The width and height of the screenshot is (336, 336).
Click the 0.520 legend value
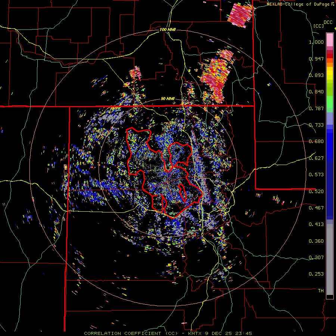[x=316, y=192]
